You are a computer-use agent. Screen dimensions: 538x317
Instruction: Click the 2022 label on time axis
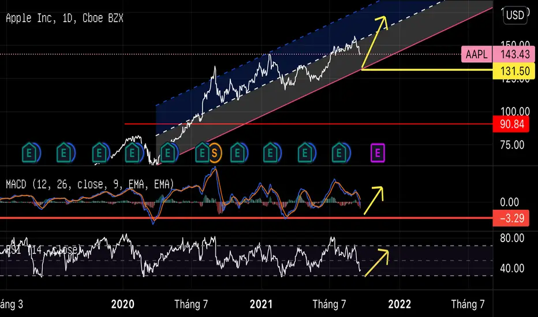pyautogui.click(x=399, y=304)
